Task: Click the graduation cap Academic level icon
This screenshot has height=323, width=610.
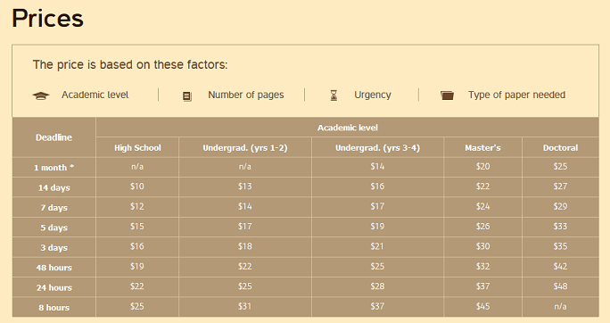Action: coord(41,95)
